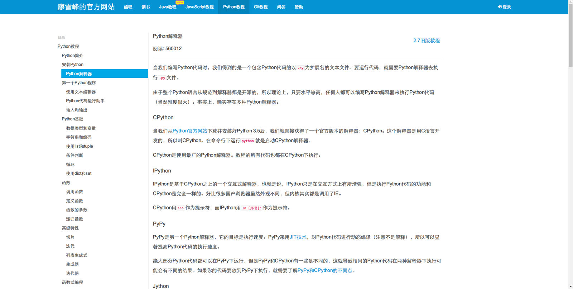Go to JavaScript教程 in the top nav

(199, 7)
